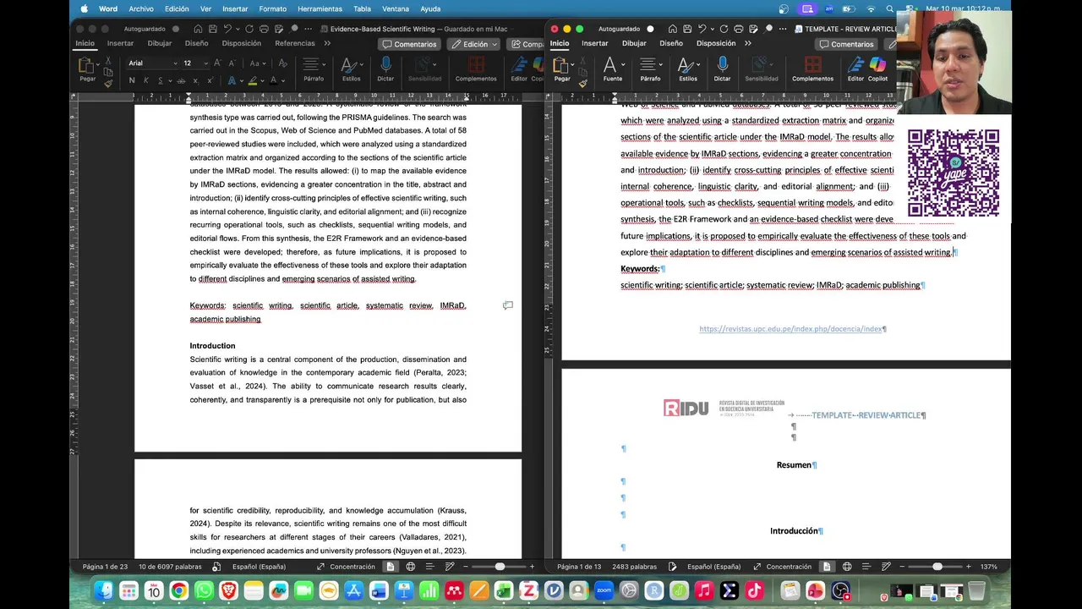The image size is (1082, 609).
Task: Toggle Concentración mode in left status bar
Action: point(345,567)
